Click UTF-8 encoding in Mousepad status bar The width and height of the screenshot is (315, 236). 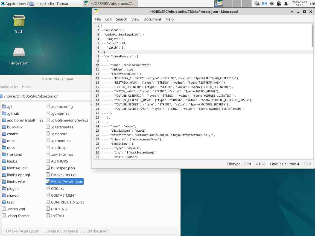(260, 164)
